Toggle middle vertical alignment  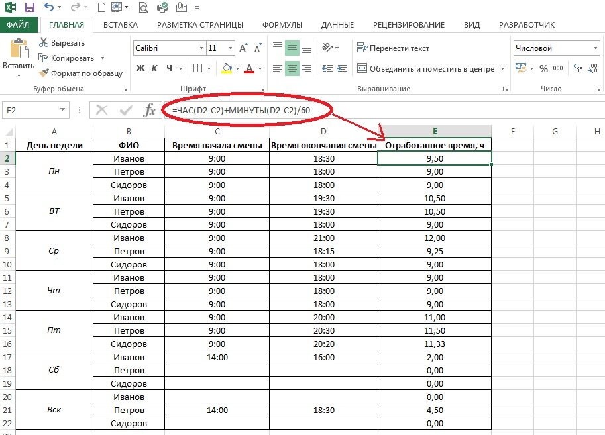(x=292, y=48)
